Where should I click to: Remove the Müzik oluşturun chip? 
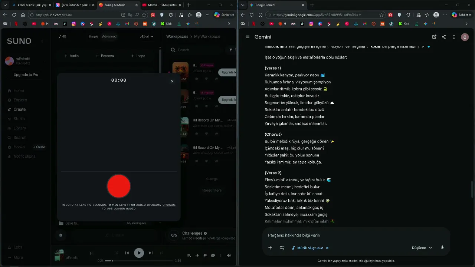pyautogui.click(x=327, y=248)
